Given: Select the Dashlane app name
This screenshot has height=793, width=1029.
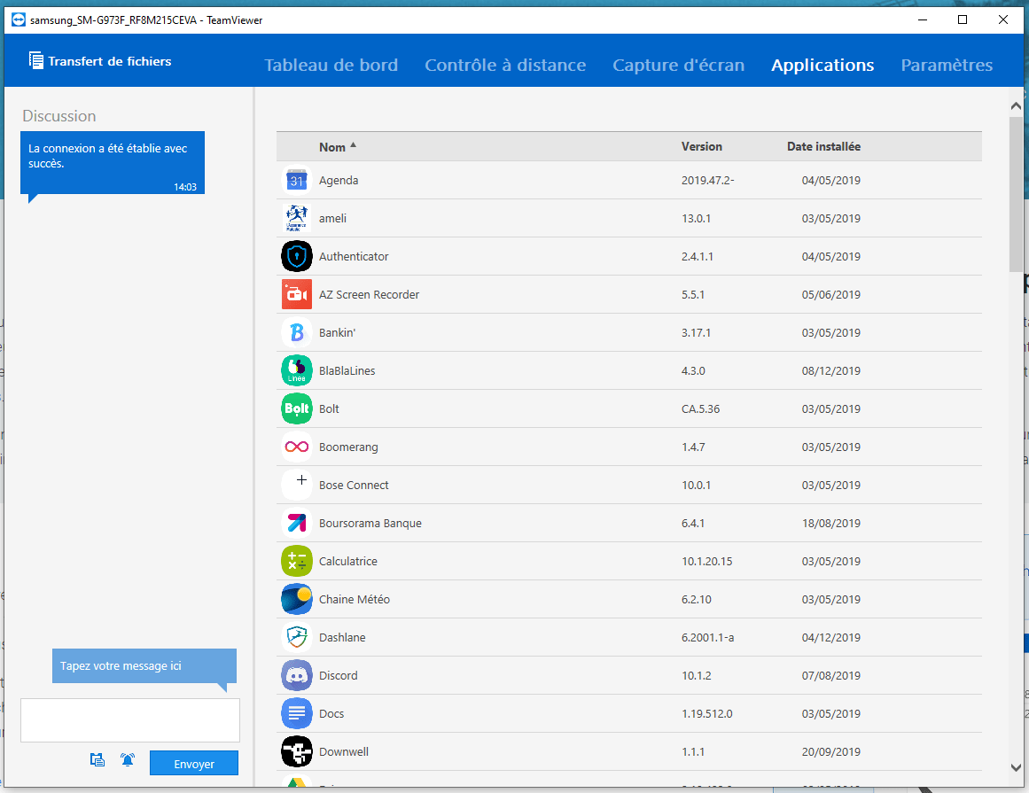Looking at the screenshot, I should point(342,637).
